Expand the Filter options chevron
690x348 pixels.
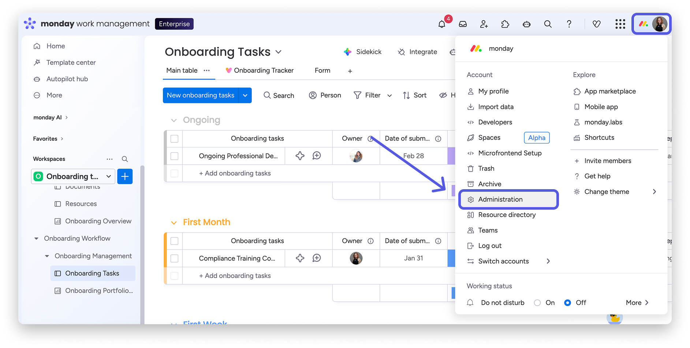pyautogui.click(x=389, y=96)
